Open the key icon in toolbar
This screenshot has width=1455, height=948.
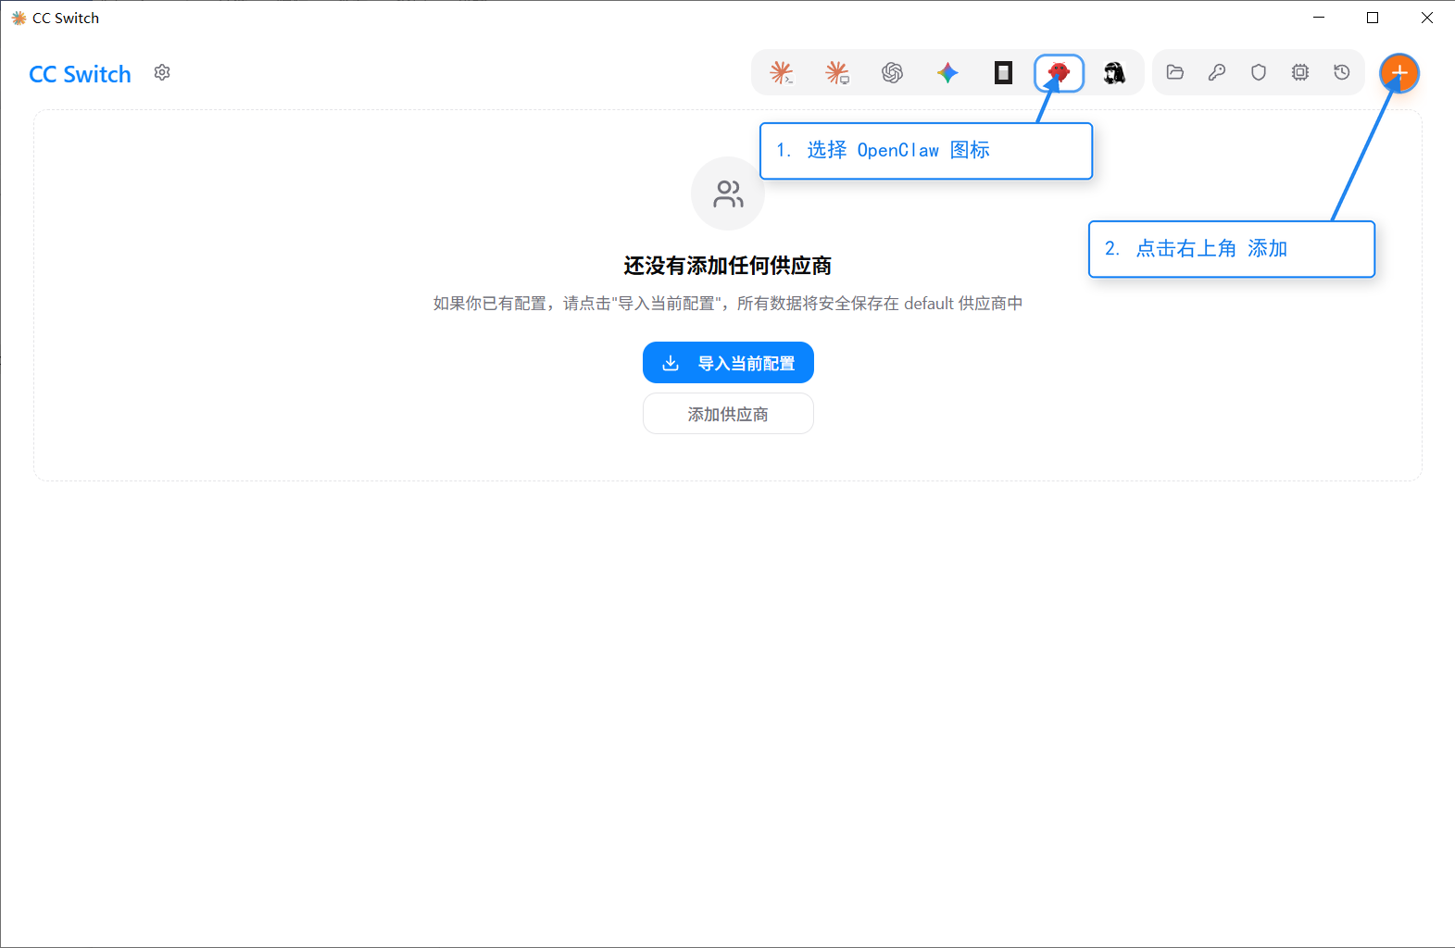tap(1217, 72)
